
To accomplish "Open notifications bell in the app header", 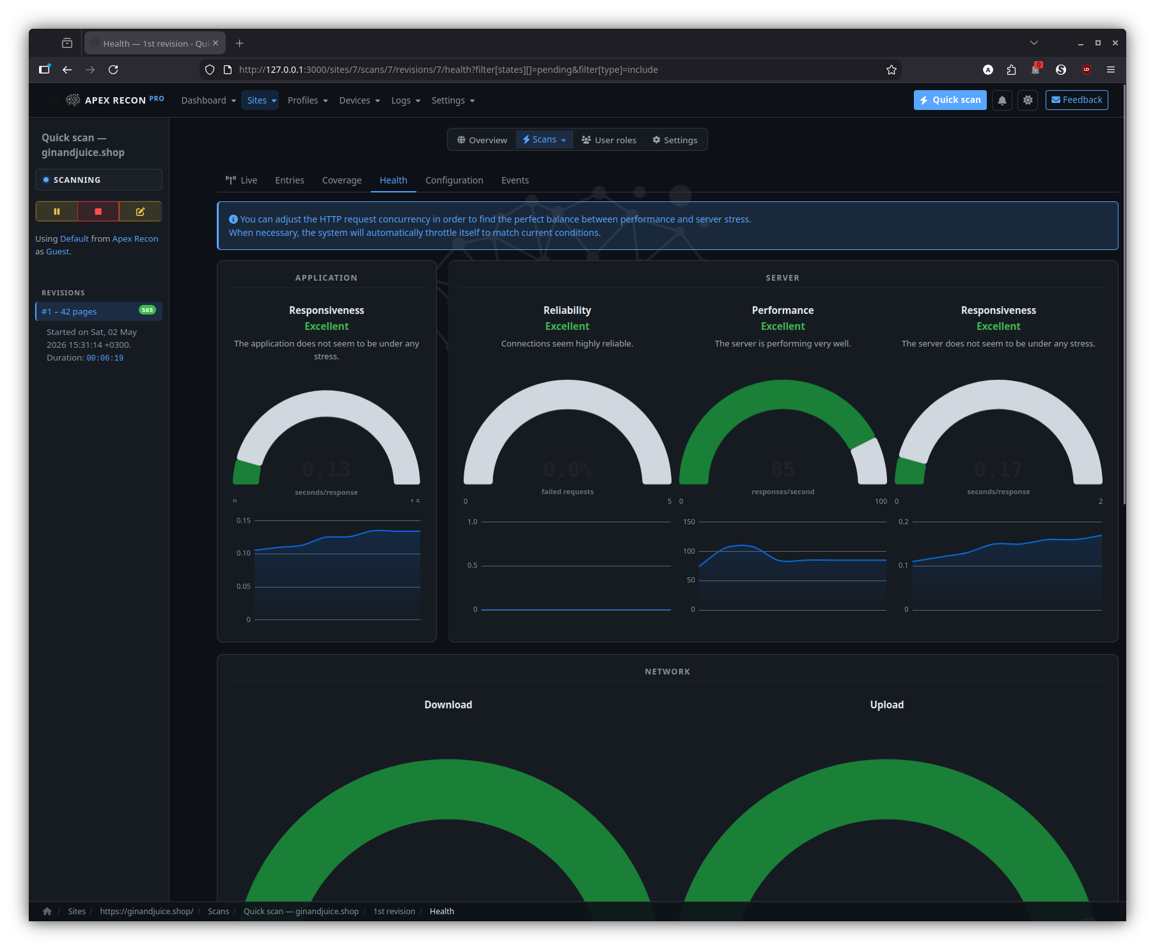I will coord(1002,100).
